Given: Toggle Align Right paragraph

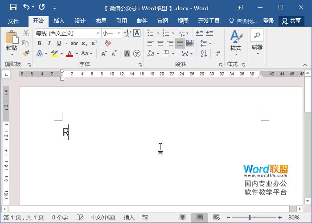Looking at the screenshot, I should click(x=170, y=43).
